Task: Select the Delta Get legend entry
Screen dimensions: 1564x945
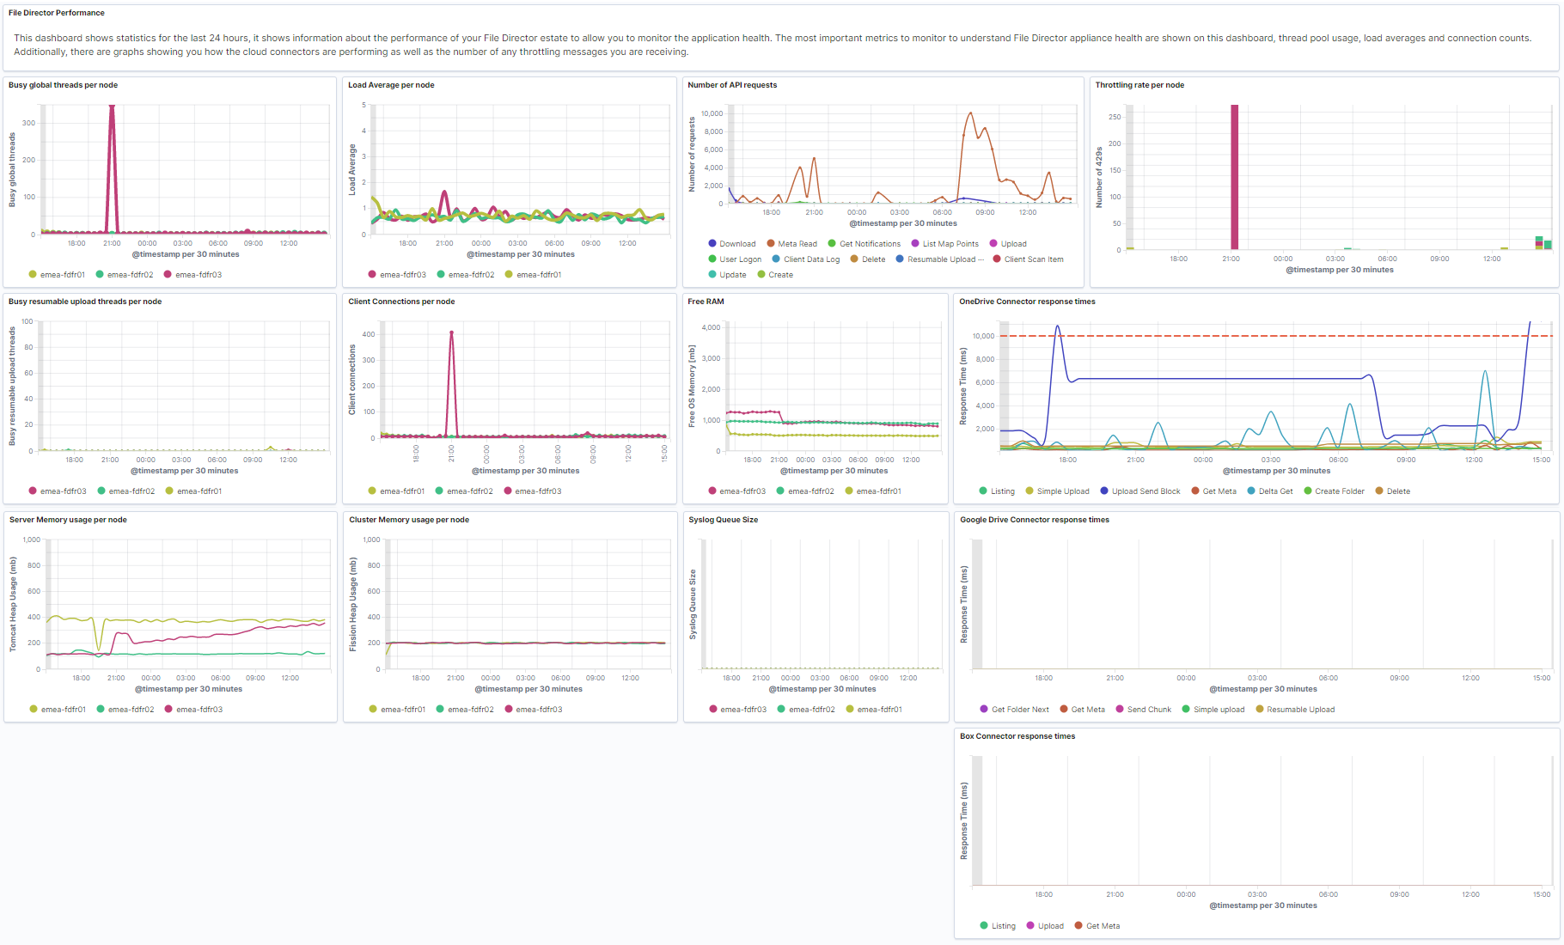Action: point(1270,491)
